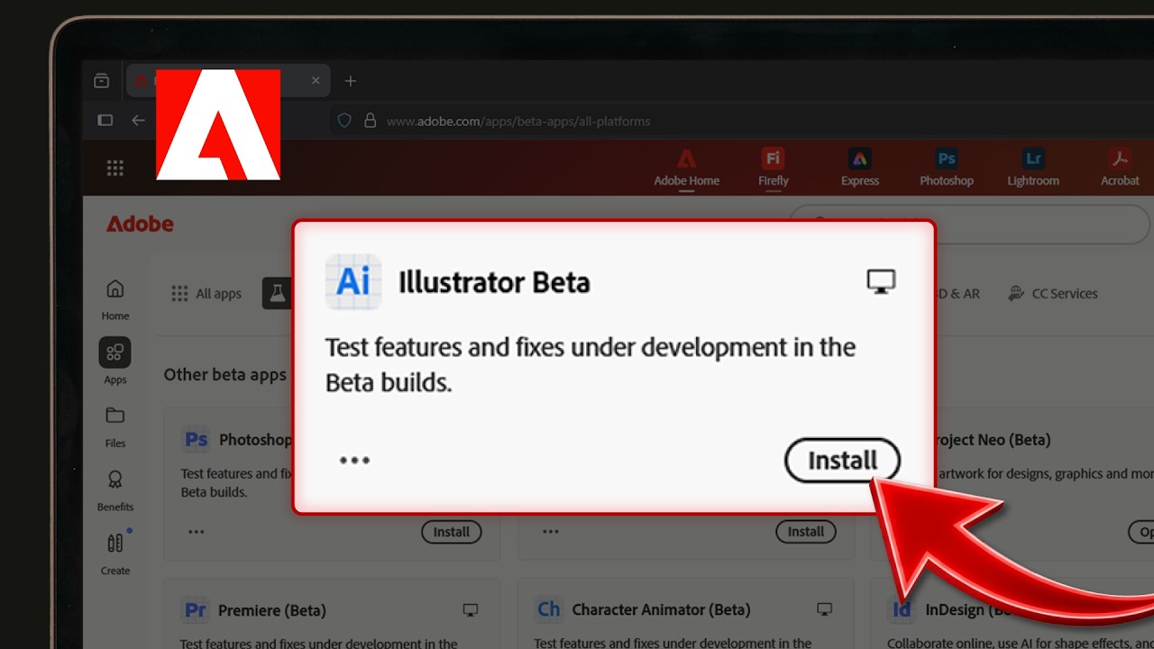This screenshot has width=1154, height=649.
Task: Click Install on the Photoshop beta card
Action: tap(451, 532)
